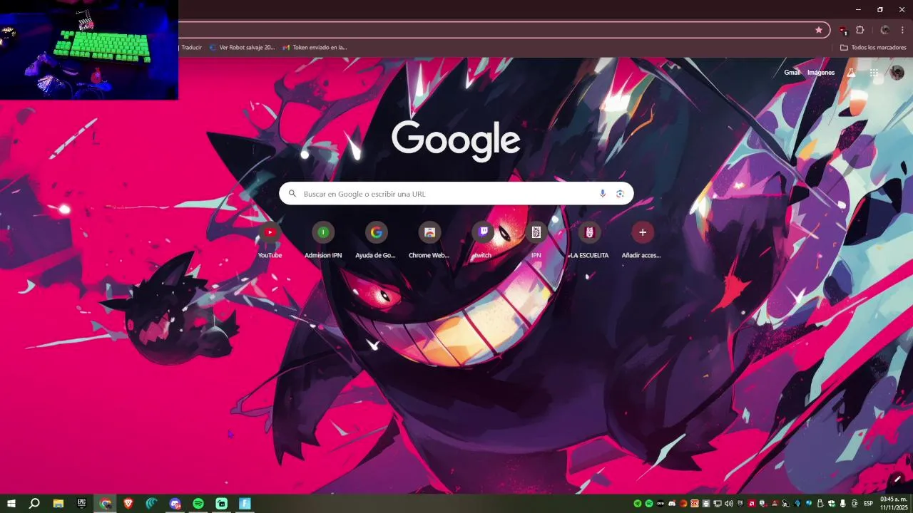Open the Google account avatar on page

897,73
